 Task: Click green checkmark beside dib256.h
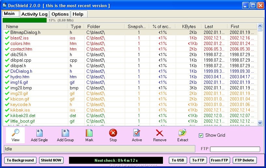coord(7,54)
